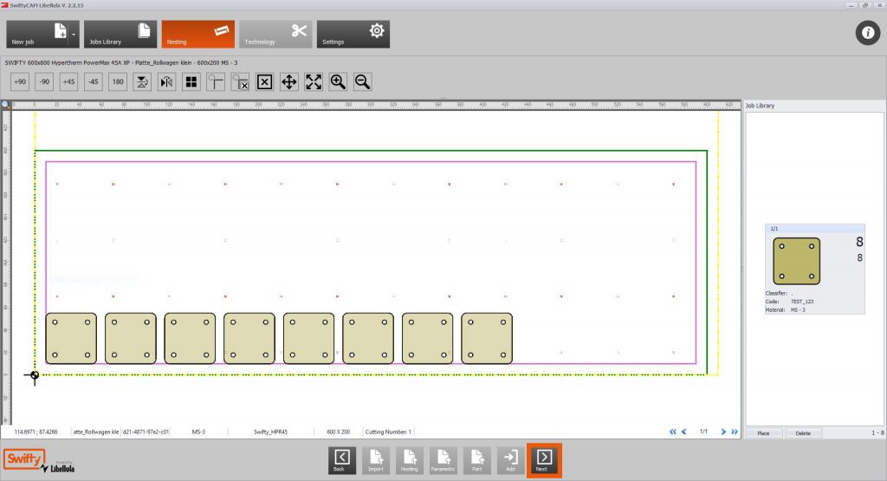The width and height of the screenshot is (887, 481).
Task: Go to the last sheet page arrow
Action: (735, 431)
